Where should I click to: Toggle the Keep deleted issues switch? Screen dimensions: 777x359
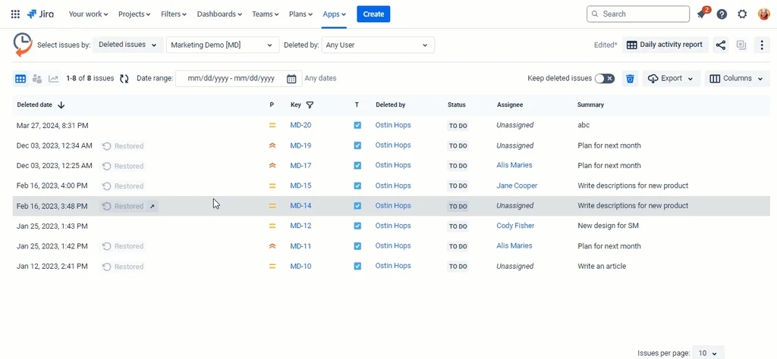pyautogui.click(x=605, y=79)
